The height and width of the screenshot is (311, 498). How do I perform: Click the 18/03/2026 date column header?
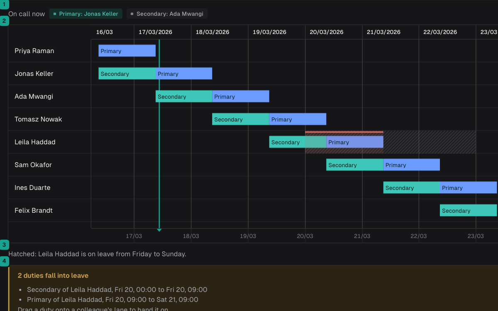212,32
